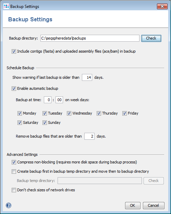Screen dimensions: 171x214
Task: Toggle Wednesday backup day
Action: coord(69,113)
